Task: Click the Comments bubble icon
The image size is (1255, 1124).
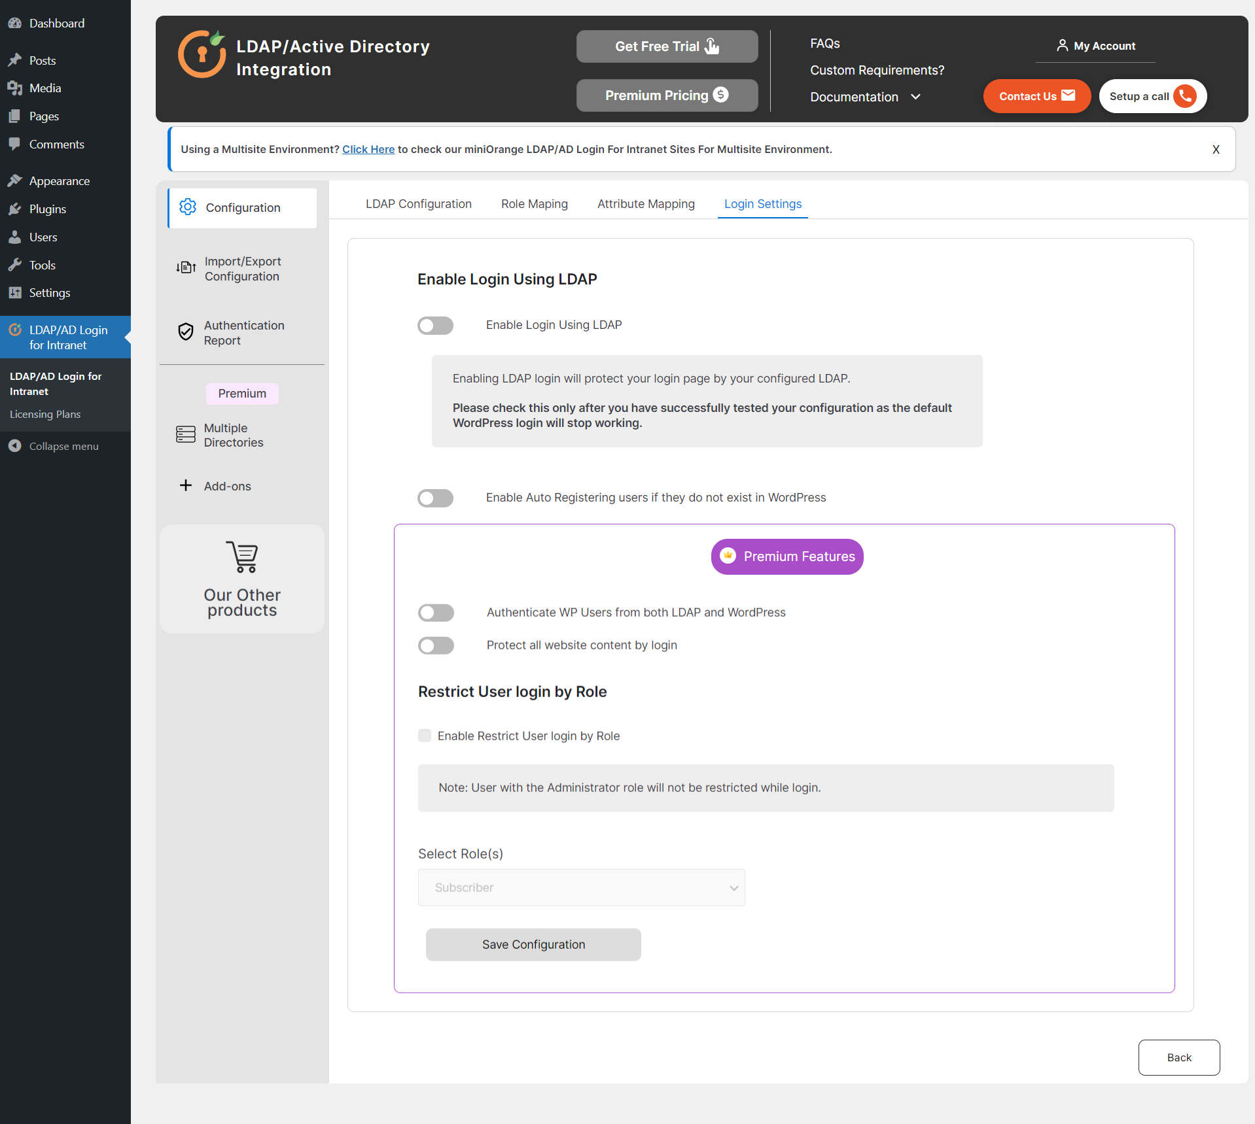Action: pyautogui.click(x=14, y=144)
